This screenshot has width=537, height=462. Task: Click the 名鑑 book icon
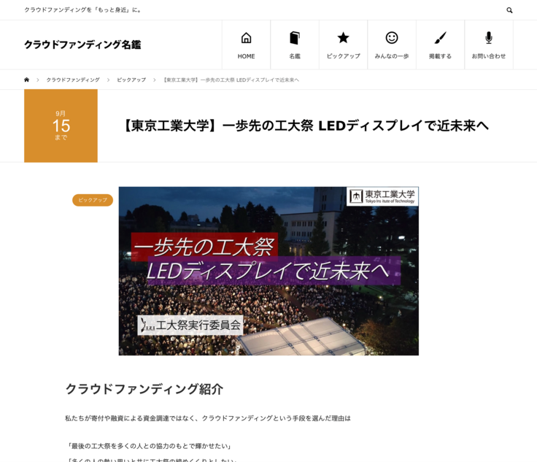tap(295, 38)
